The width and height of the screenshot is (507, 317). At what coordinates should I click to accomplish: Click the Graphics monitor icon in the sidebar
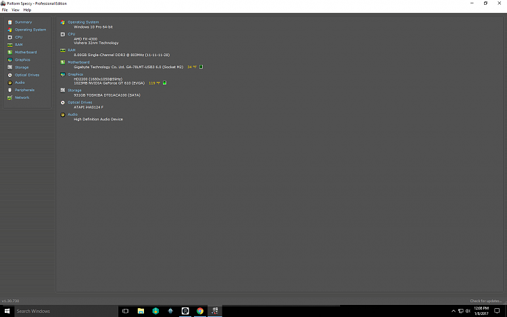coord(9,59)
